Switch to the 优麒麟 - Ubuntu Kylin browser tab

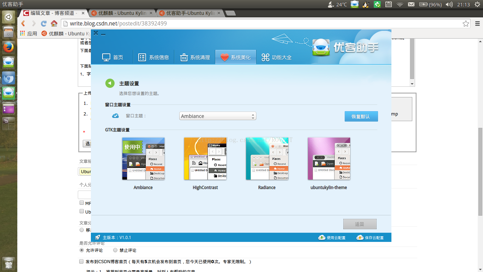point(122,13)
